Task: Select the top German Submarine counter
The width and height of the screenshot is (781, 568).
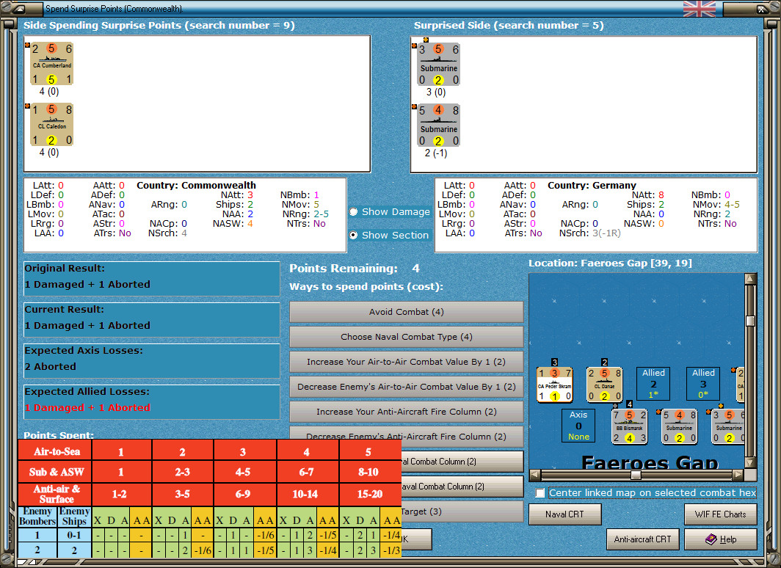Action: point(438,65)
